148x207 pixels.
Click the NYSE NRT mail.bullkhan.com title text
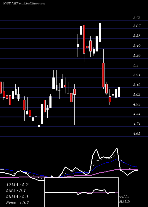tap(24, 4)
